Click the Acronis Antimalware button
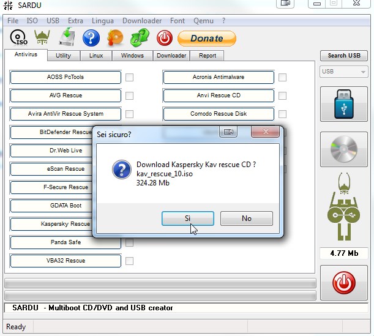Screen dimensions: 374x336 coord(219,77)
